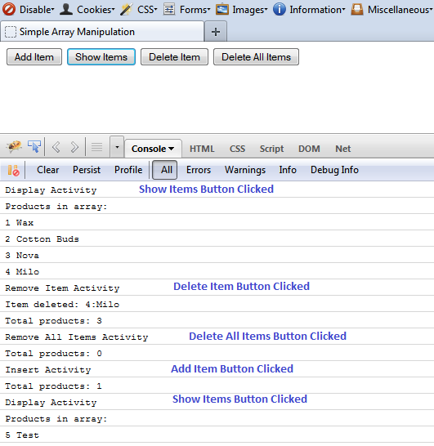This screenshot has height=446, width=434.
Task: Filter console by Debug Info
Action: [x=334, y=170]
